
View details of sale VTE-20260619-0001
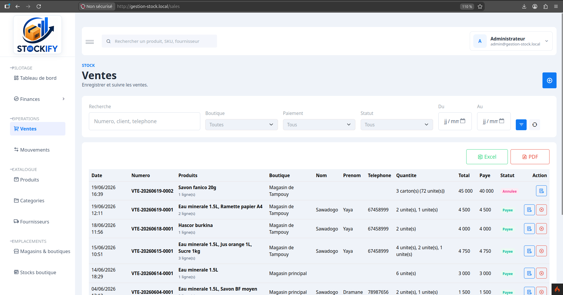(529, 210)
